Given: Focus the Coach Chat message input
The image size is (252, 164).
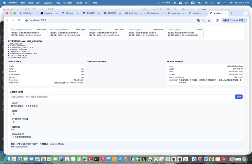Looking at the screenshot, I should coord(122,97).
